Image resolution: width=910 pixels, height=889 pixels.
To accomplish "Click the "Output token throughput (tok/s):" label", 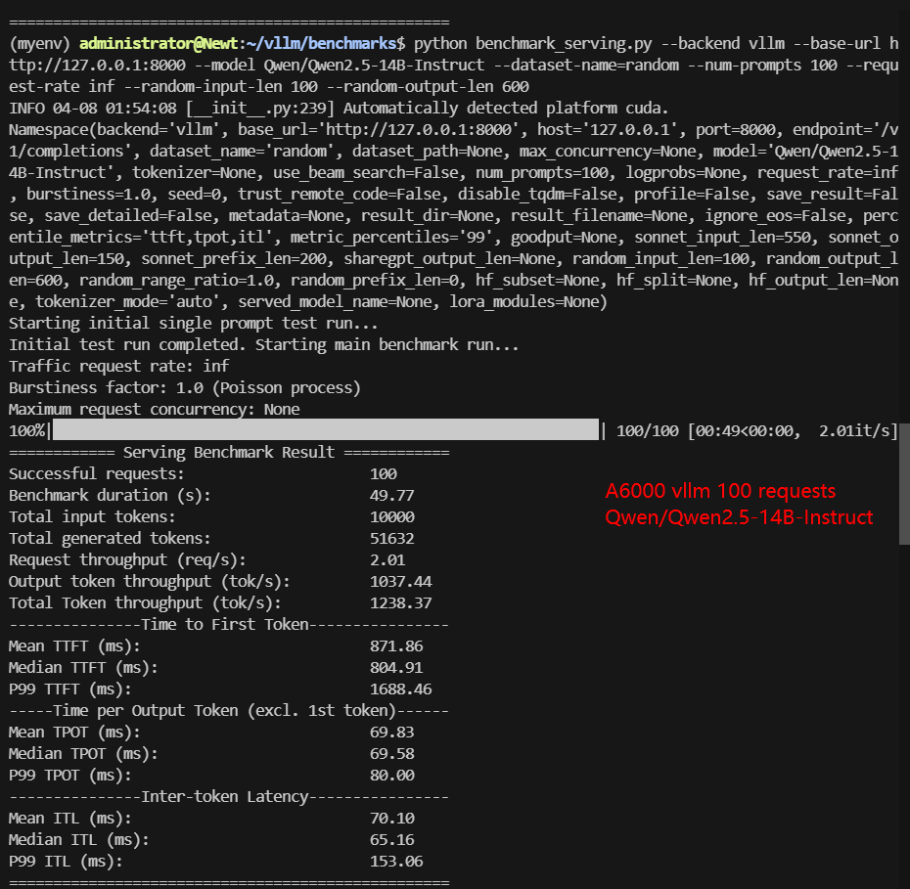I will [149, 582].
